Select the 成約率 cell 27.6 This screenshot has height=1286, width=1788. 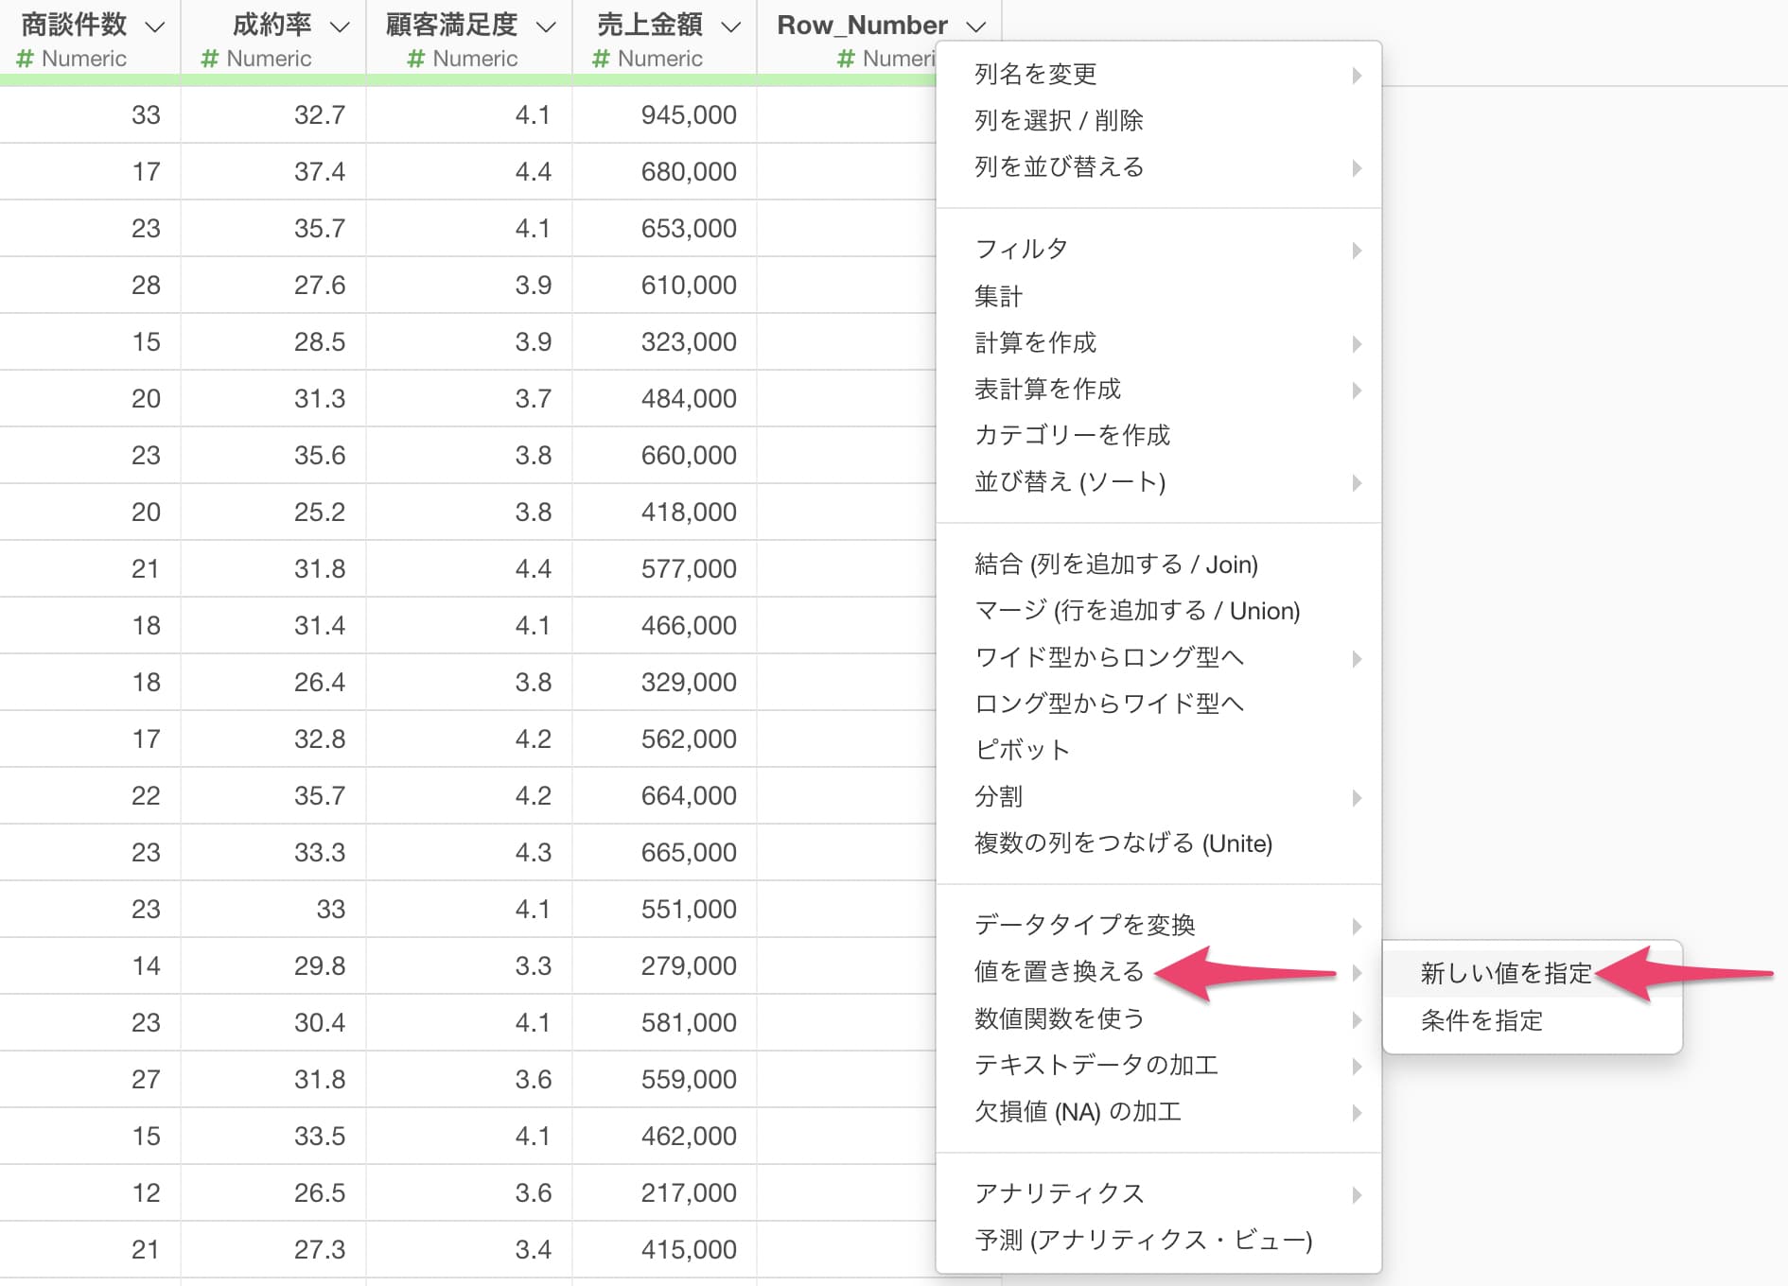pos(273,286)
